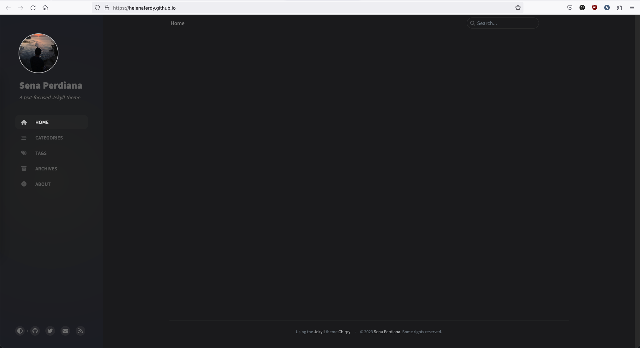The image size is (640, 348).
Task: Focus the Search input field
Action: 505,23
